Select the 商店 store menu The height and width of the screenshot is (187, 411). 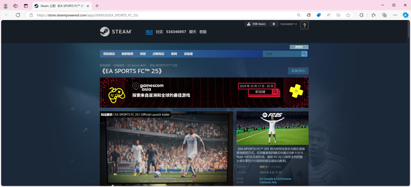(x=149, y=32)
